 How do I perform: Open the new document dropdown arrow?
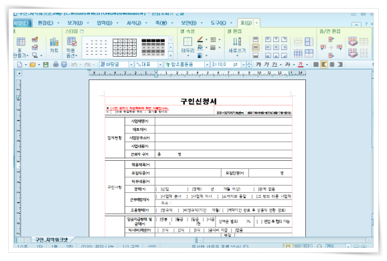[25, 65]
